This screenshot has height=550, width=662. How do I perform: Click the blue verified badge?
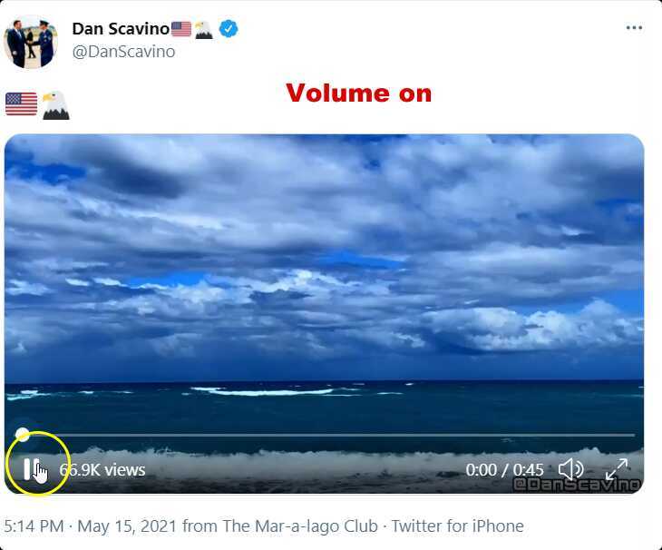229,29
